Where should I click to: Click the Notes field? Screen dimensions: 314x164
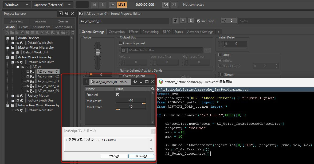coord(276,21)
